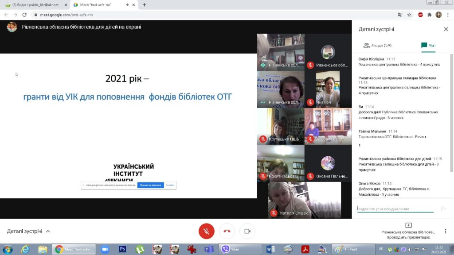Click the present screen icon
This screenshot has height=255, width=454.
tap(408, 225)
